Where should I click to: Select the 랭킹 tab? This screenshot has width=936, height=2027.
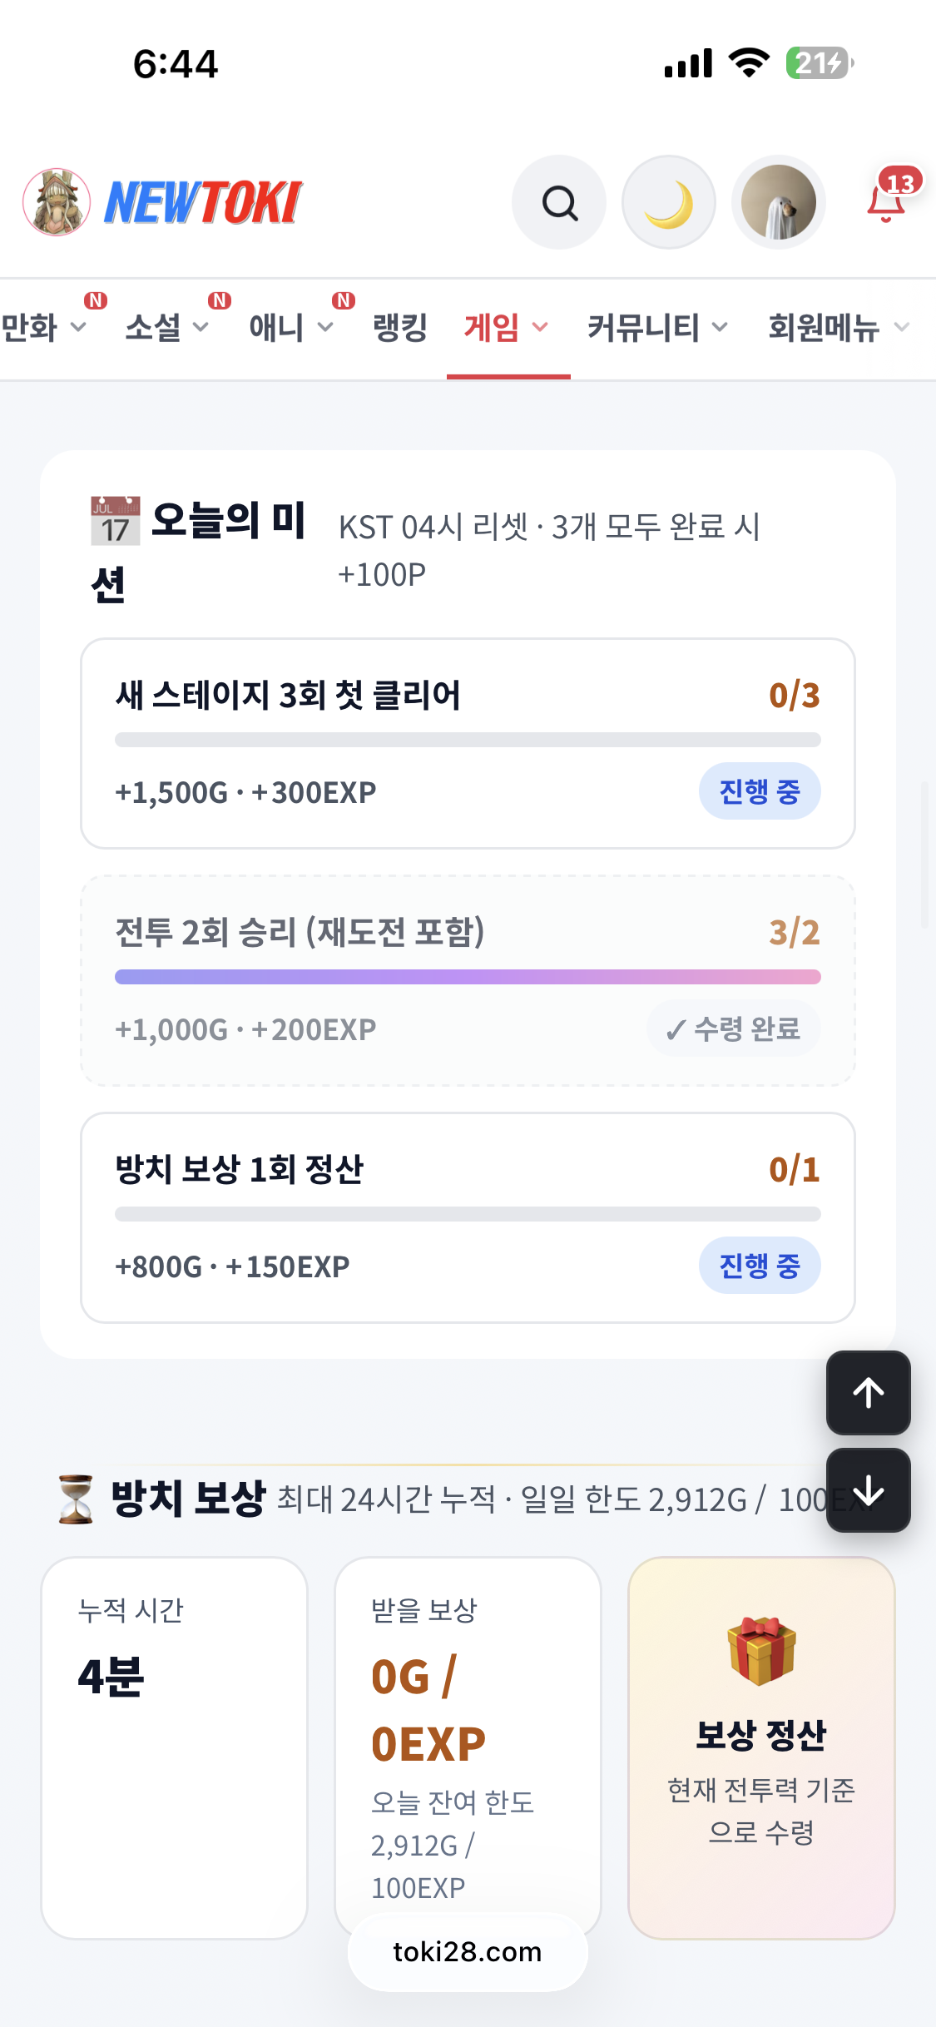pyautogui.click(x=400, y=328)
